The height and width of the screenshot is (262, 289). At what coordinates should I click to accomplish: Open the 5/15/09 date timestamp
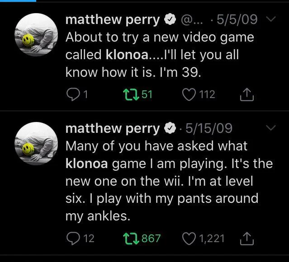point(209,128)
